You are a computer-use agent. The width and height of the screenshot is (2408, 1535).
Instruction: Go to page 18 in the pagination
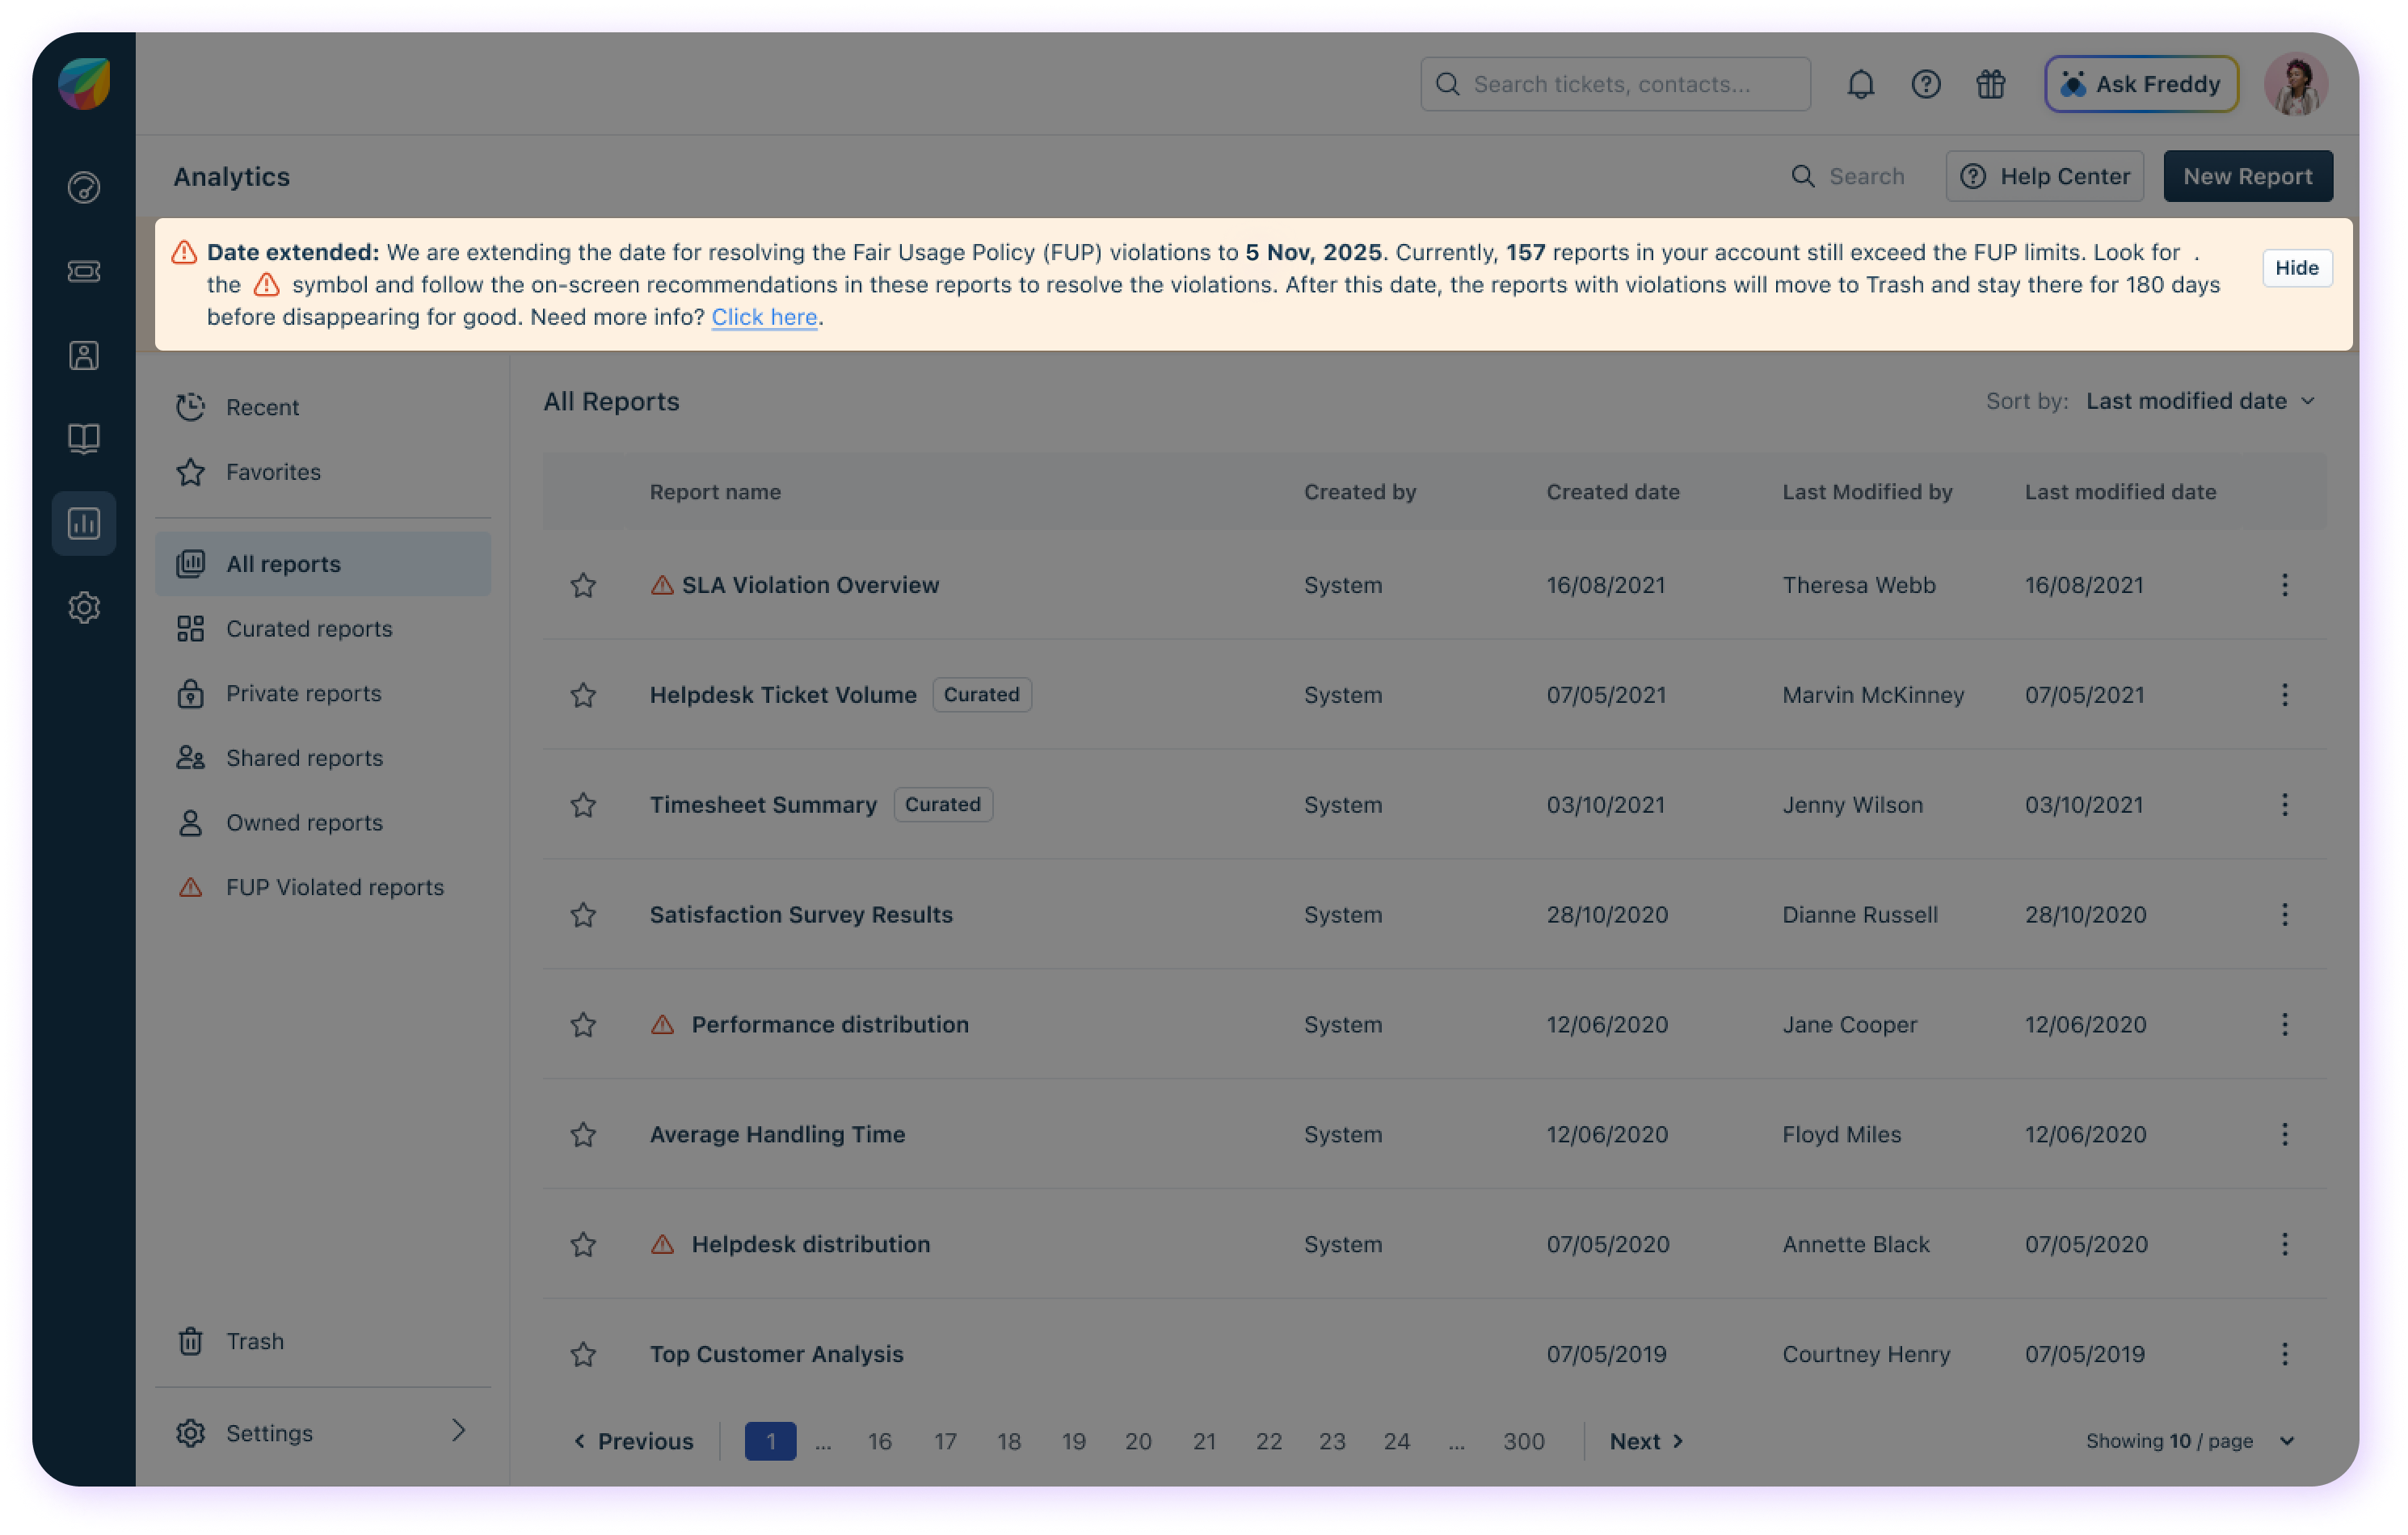point(1008,1441)
